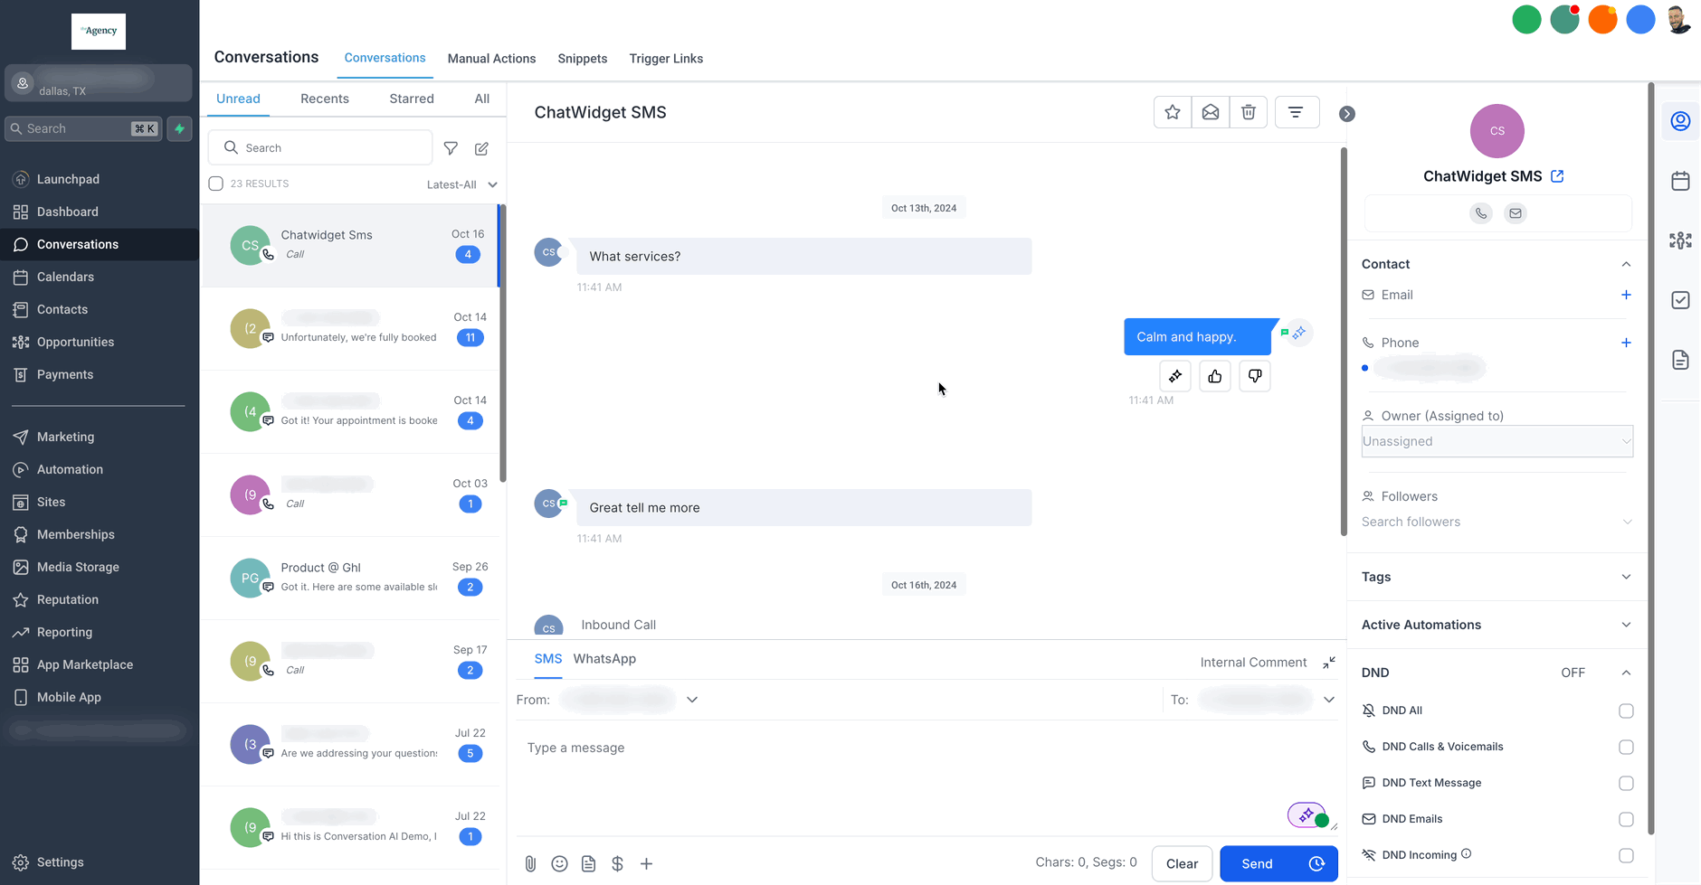Check the DND Text Message box
Screen dimensions: 1701x885
click(1626, 783)
